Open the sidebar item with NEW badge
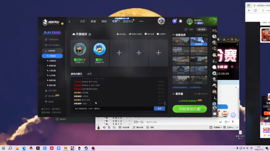 click(52, 96)
